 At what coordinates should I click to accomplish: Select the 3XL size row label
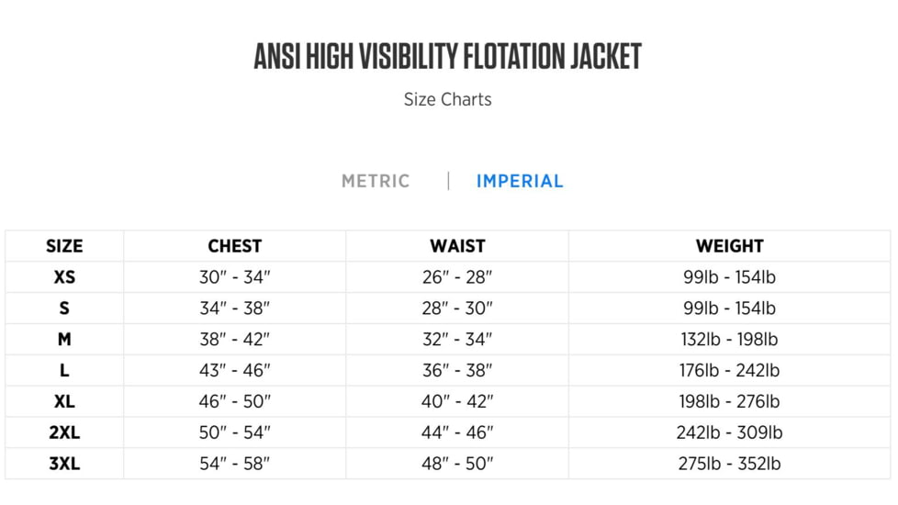point(64,465)
